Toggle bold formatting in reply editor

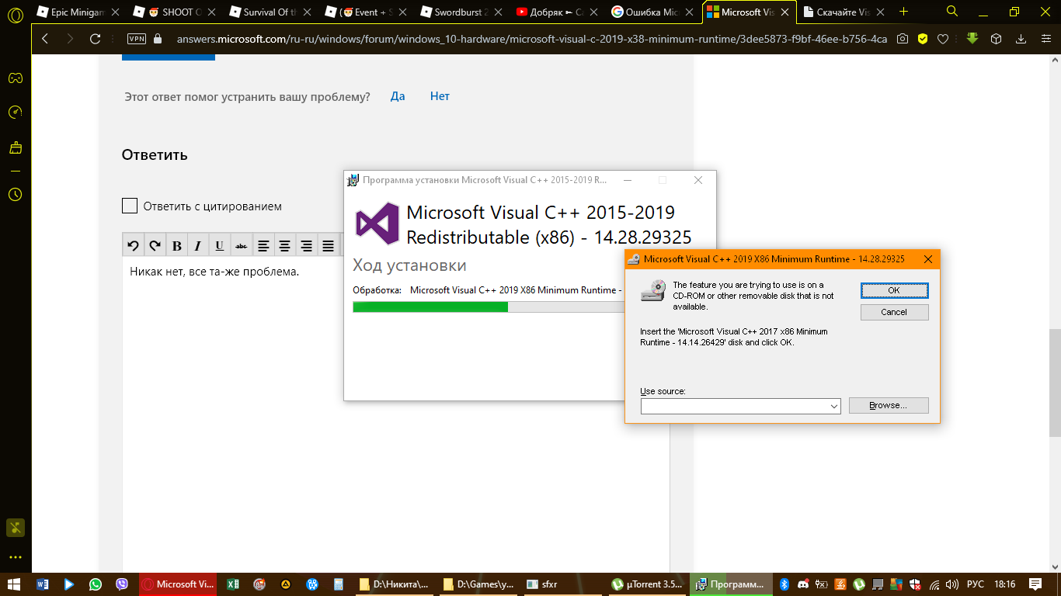pyautogui.click(x=176, y=246)
